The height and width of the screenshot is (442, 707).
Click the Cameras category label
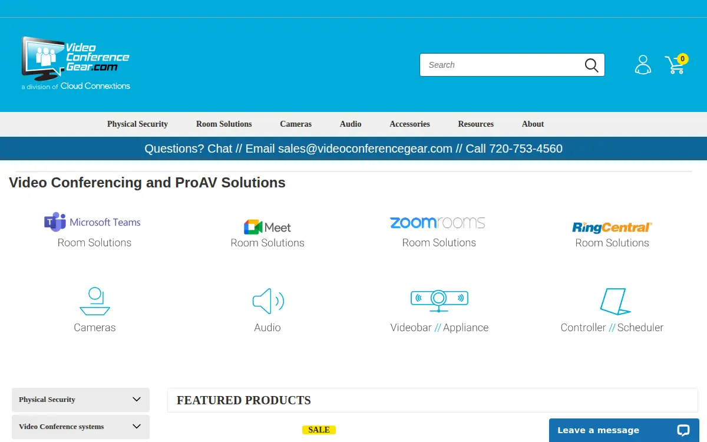point(95,328)
